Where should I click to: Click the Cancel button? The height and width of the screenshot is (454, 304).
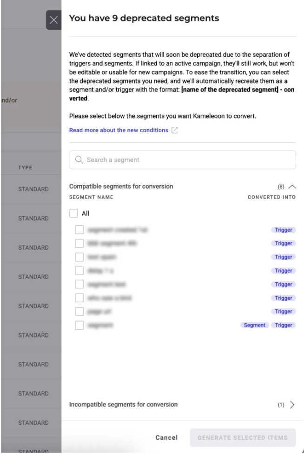point(166,438)
